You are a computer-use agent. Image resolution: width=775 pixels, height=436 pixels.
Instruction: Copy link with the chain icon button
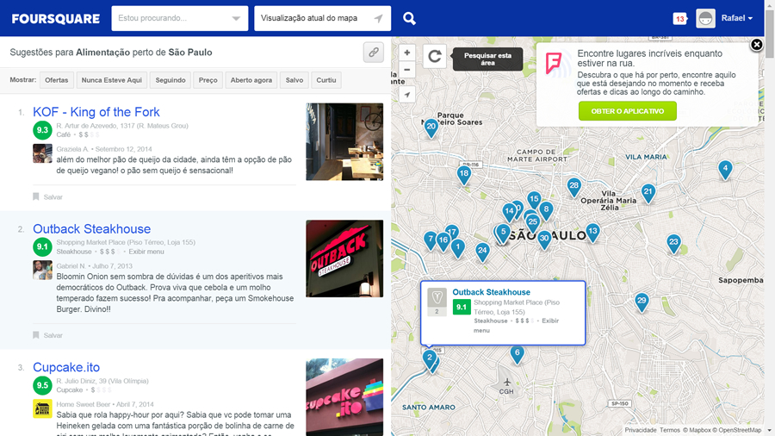374,52
